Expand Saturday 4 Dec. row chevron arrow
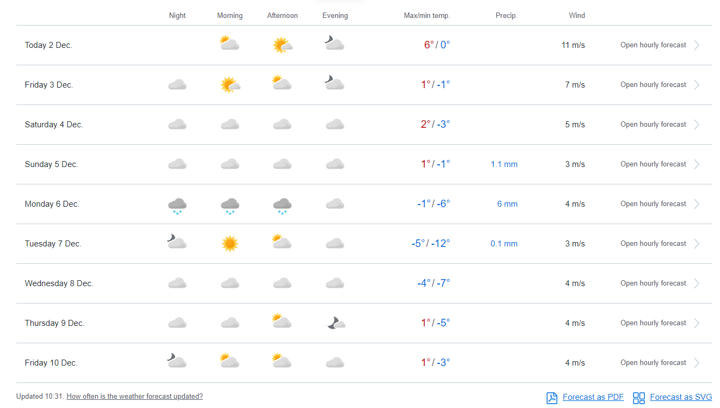This screenshot has width=720, height=408. 697,125
